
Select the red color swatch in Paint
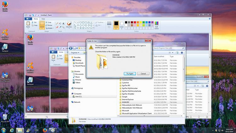tap(135, 22)
